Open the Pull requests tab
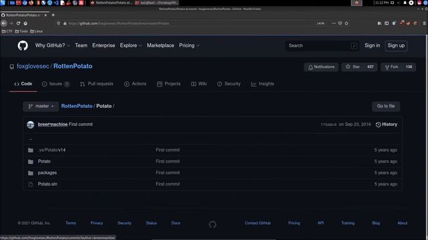Image resolution: width=428 pixels, height=240 pixels. click(96, 84)
